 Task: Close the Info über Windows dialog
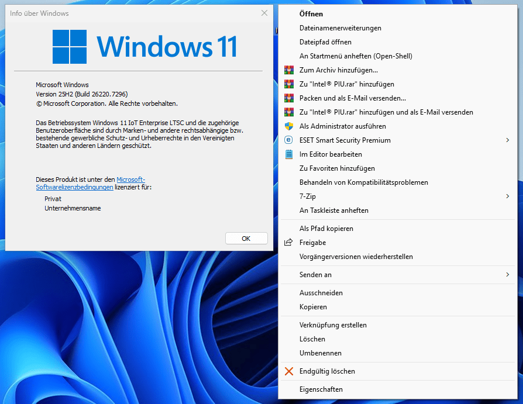[264, 13]
